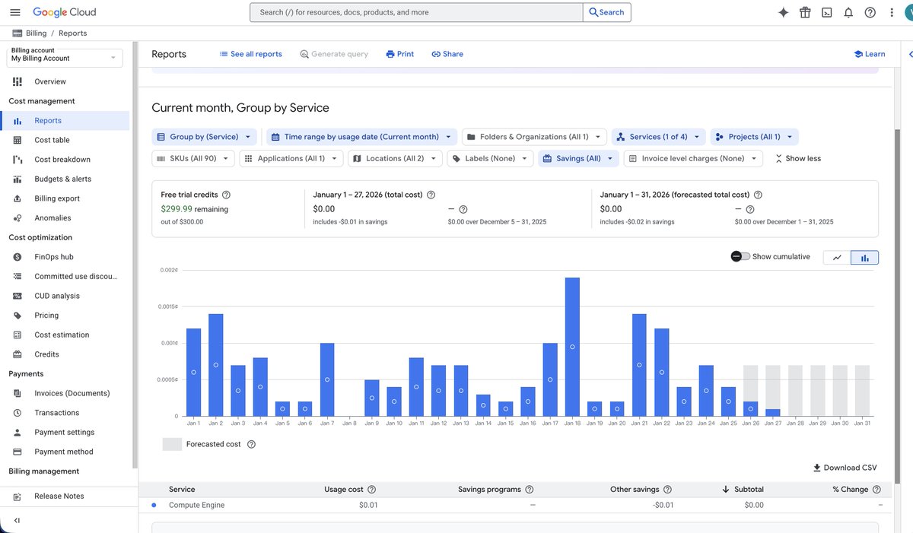Click Download CSV button
The height and width of the screenshot is (533, 913).
click(845, 468)
